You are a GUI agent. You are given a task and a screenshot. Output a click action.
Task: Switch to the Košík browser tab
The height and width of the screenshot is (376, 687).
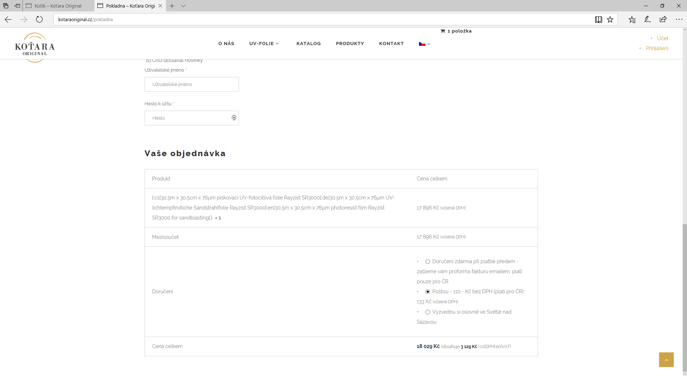coord(58,6)
